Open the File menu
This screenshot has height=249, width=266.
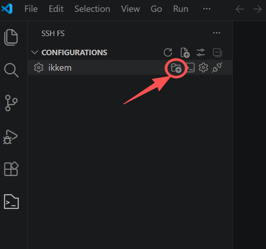tap(31, 9)
